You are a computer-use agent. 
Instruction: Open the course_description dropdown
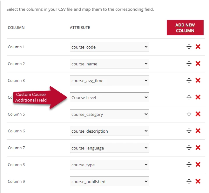109,131
